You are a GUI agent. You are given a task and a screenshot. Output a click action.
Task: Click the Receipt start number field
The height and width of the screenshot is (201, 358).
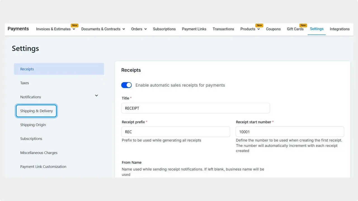290,132
